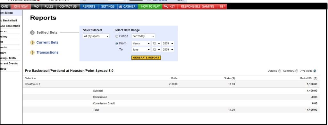Select Tennis in the event menu
Image resolution: width=328 pixels, height=125 pixels.
[4, 47]
